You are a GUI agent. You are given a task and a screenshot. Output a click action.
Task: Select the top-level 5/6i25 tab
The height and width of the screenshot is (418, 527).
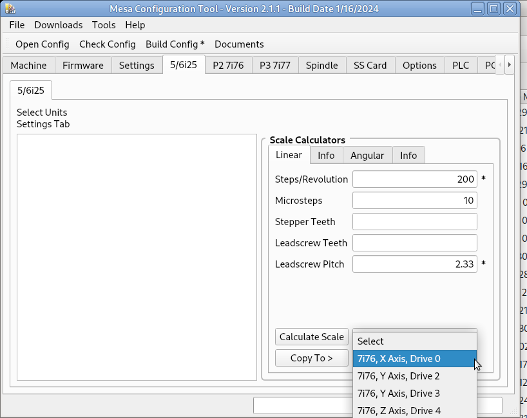click(184, 65)
